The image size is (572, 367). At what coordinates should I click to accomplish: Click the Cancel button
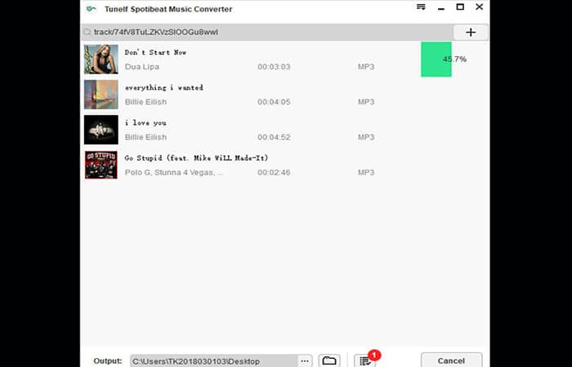tap(451, 360)
